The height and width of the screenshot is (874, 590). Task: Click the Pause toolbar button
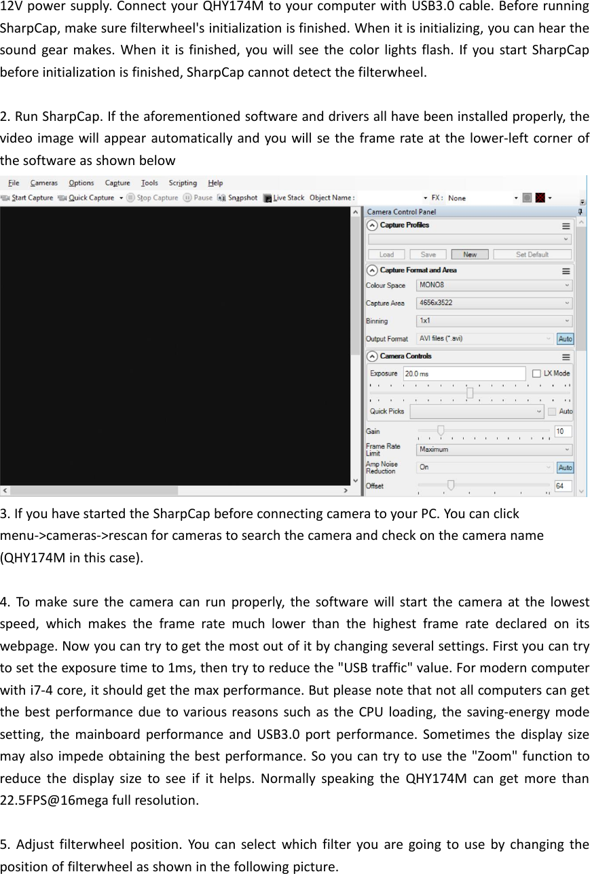(x=198, y=198)
